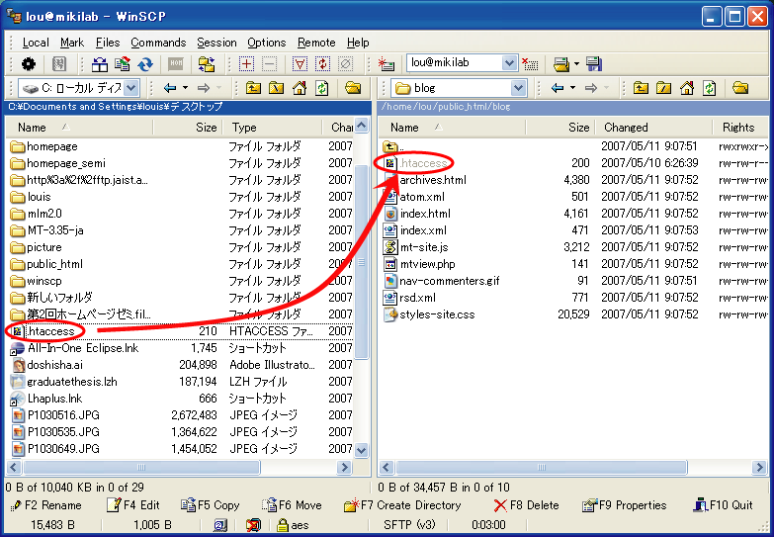
Task: Click the Unselect Files minus icon
Action: (x=269, y=63)
